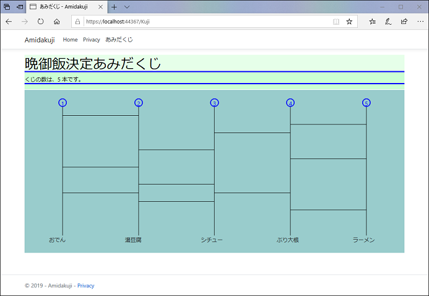This screenshot has width=429, height=296.
Task: Share this page icon
Action: (x=404, y=22)
